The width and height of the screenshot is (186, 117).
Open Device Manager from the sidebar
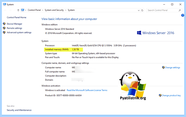[14, 24]
